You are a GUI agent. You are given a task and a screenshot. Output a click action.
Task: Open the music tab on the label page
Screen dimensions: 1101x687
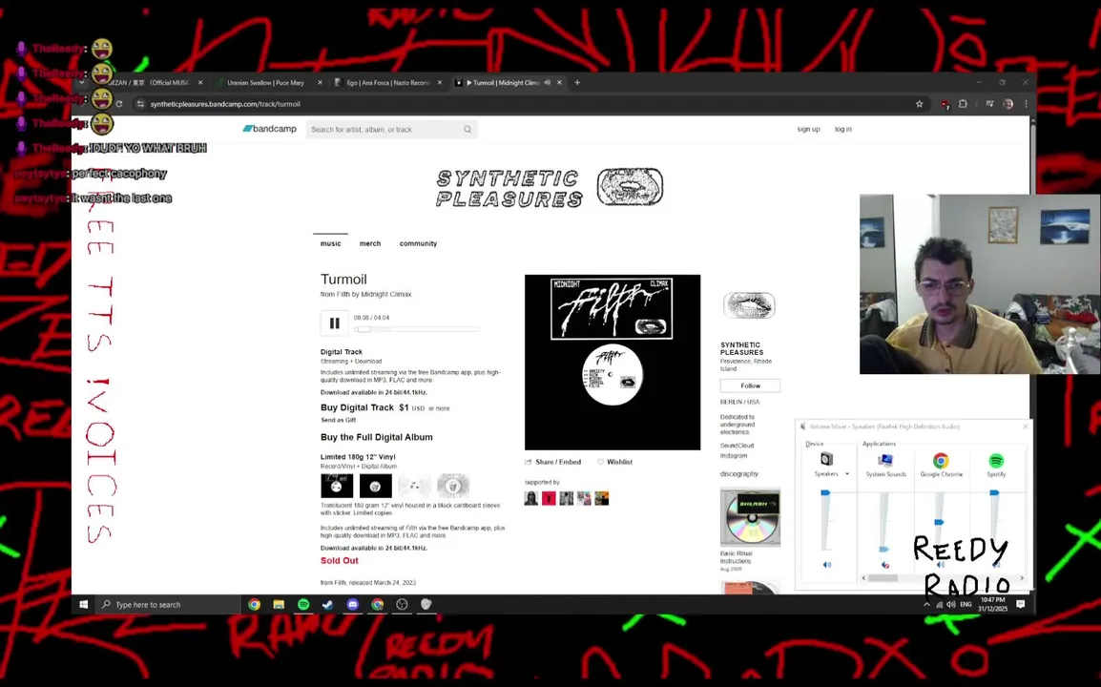click(x=330, y=243)
